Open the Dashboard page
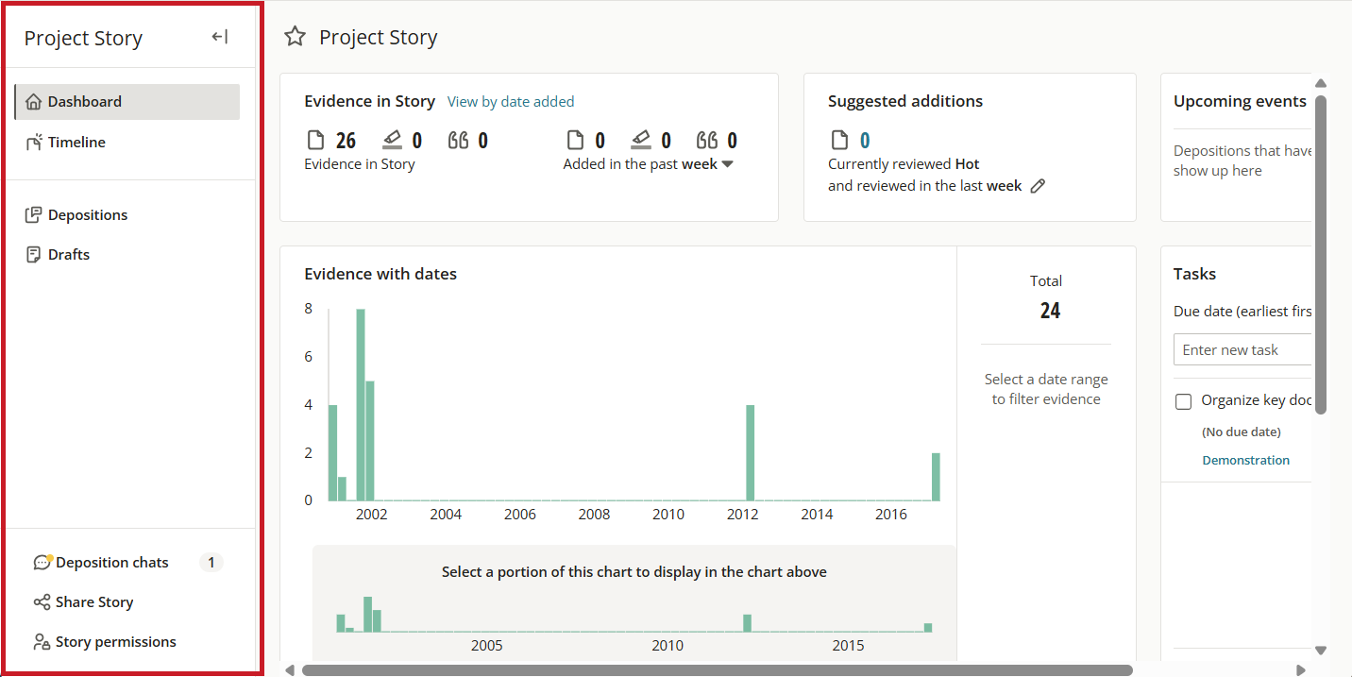 click(x=127, y=102)
